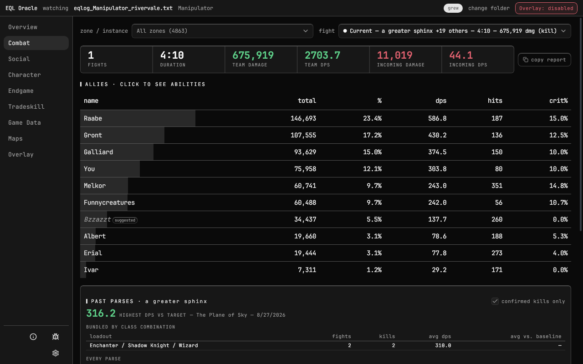
Task: Toggle the confirmed kills only checkbox
Action: point(495,301)
